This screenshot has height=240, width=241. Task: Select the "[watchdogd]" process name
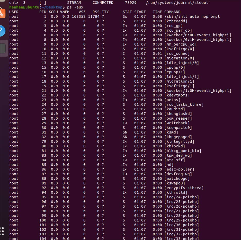177,179
